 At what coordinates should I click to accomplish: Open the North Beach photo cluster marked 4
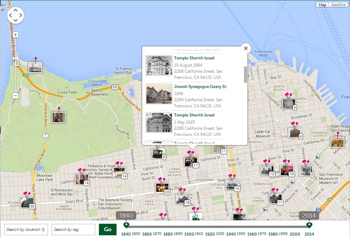point(289,104)
